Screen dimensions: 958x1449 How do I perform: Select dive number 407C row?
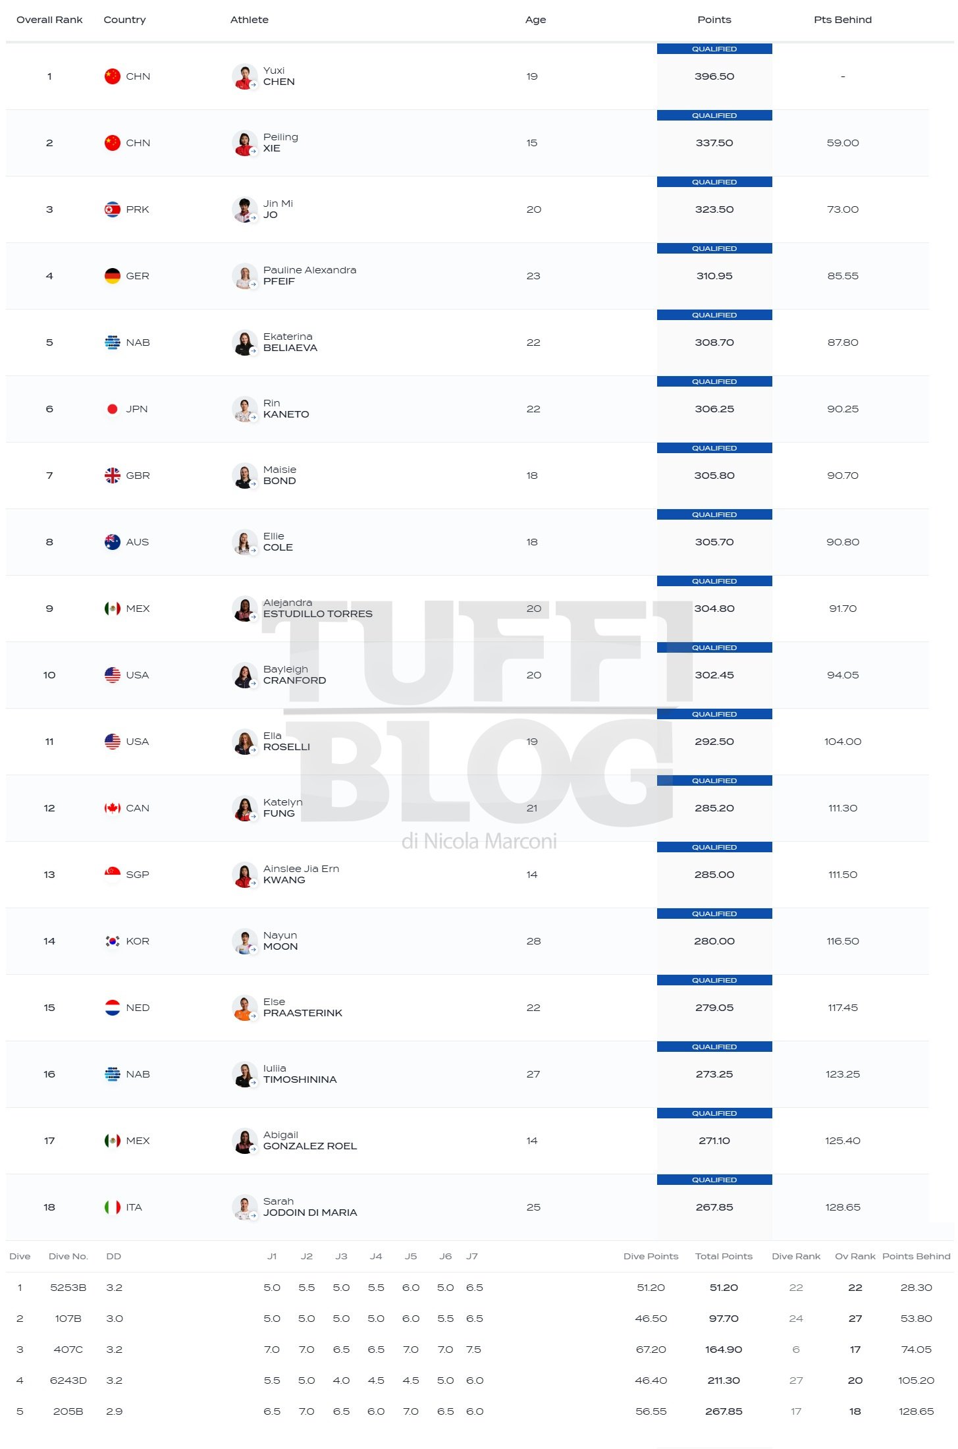479,1350
